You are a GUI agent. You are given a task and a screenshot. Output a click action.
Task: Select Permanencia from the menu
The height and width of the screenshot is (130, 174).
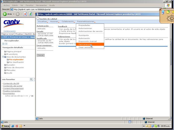90,44
